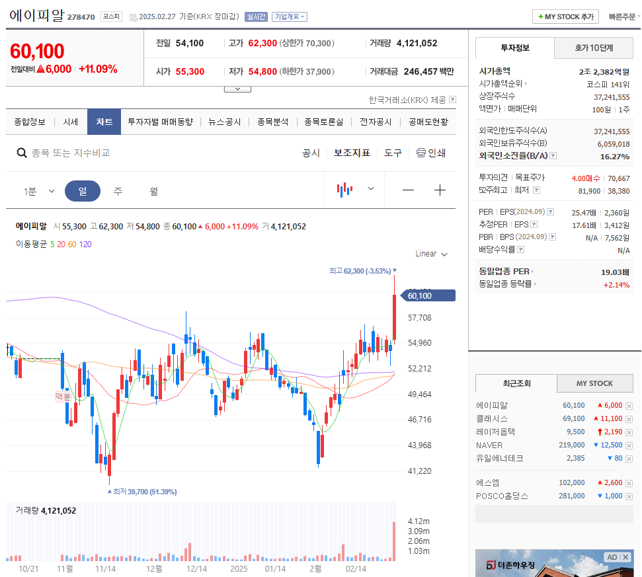
Task: Switch to the 시세 tab
Action: (71, 122)
